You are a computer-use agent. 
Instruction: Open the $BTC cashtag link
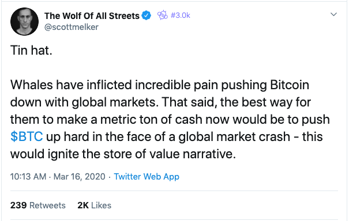[27, 136]
